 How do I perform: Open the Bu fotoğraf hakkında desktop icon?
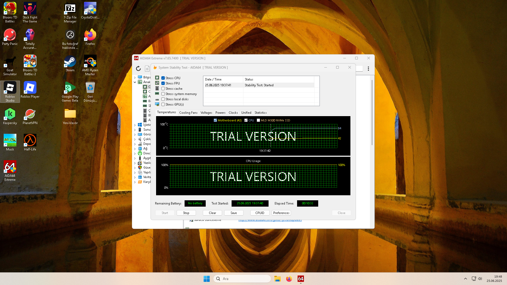click(70, 39)
